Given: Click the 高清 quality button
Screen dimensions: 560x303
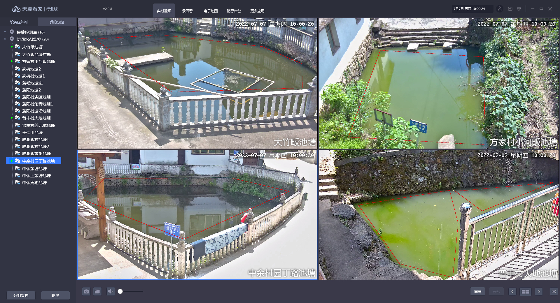Looking at the screenshot, I should point(478,292).
